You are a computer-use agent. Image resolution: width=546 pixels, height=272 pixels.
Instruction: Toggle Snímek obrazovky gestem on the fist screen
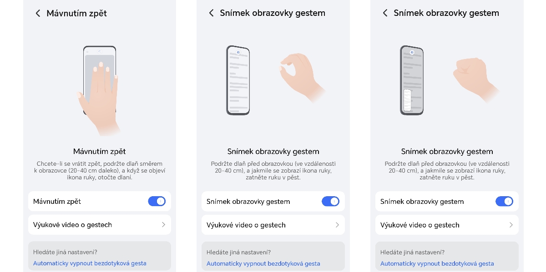[x=504, y=201]
